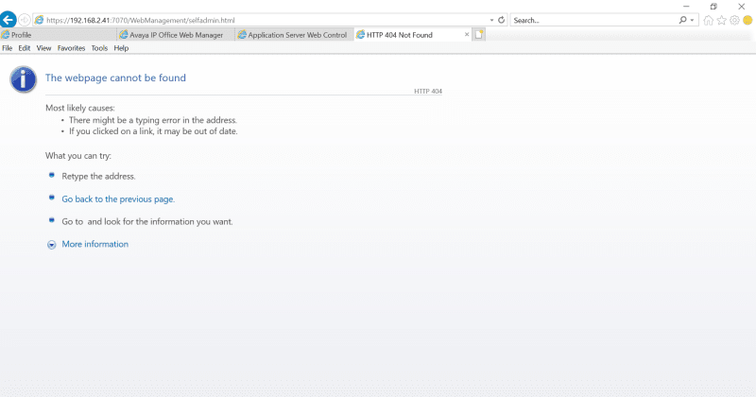Open the Favorites menu
Image resolution: width=756 pixels, height=397 pixels.
pos(71,48)
